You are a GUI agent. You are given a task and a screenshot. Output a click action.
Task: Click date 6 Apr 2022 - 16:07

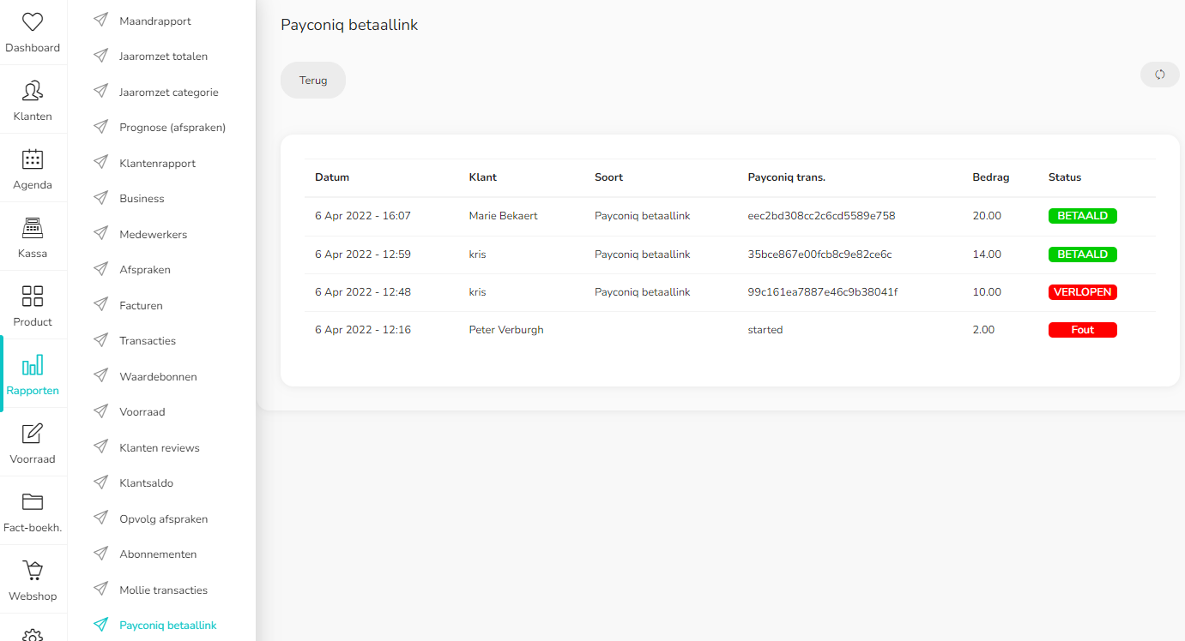pos(363,216)
